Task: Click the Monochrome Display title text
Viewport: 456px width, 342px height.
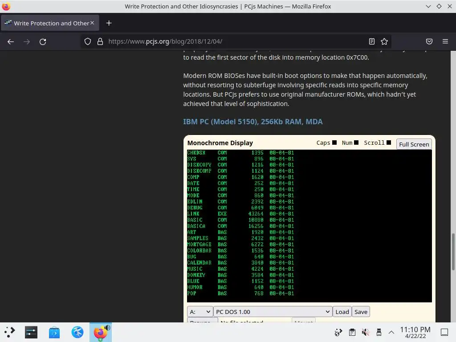Action: (x=220, y=143)
